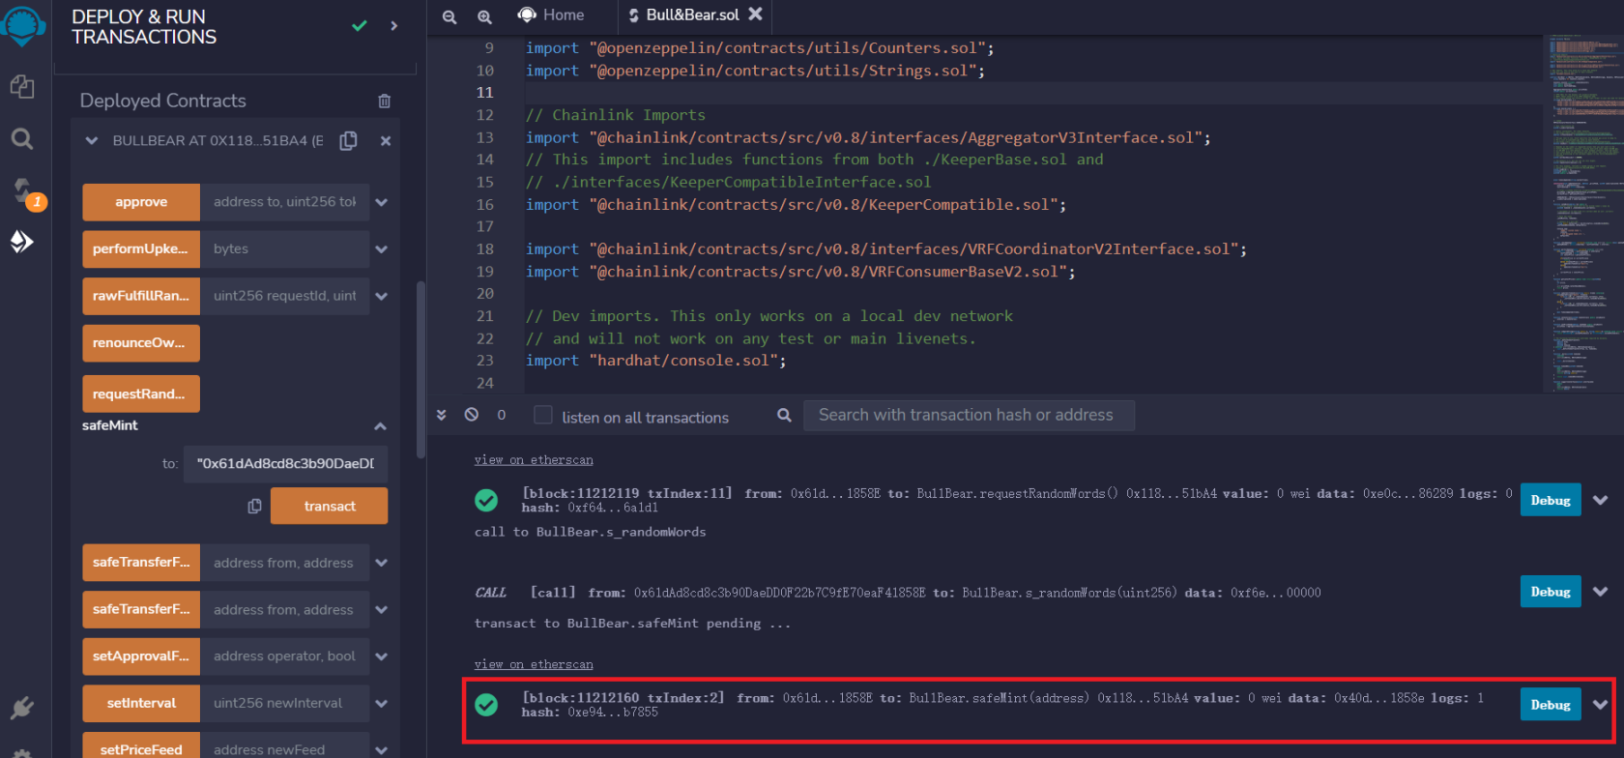Click the trash icon beside Deployed Contracts
Viewport: 1624px width, 758px height.
(384, 102)
